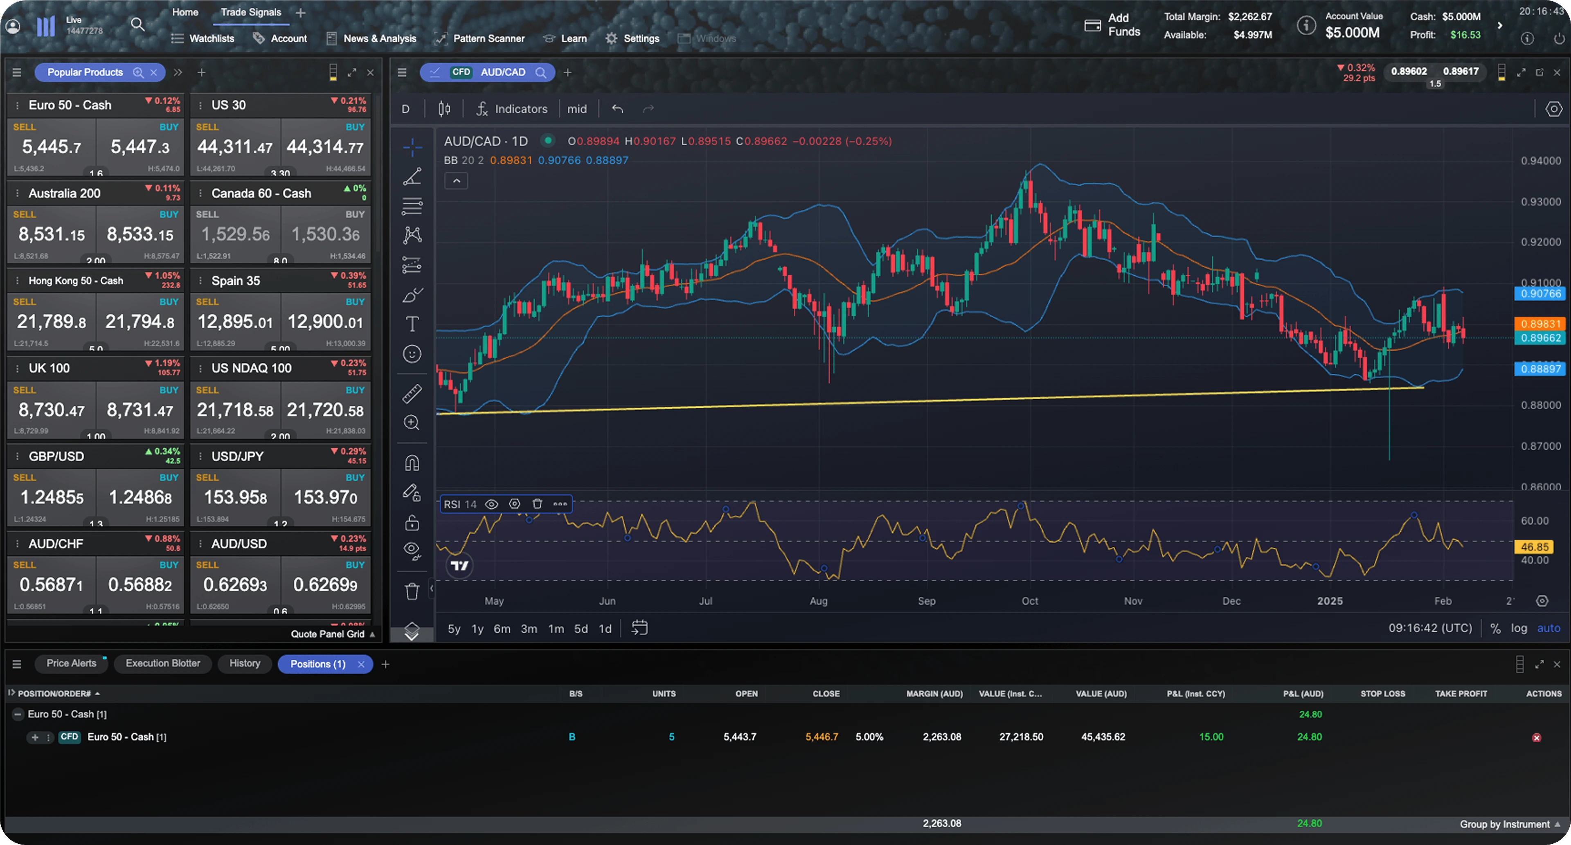Open the trend line drawing tool
The image size is (1571, 845).
[413, 176]
